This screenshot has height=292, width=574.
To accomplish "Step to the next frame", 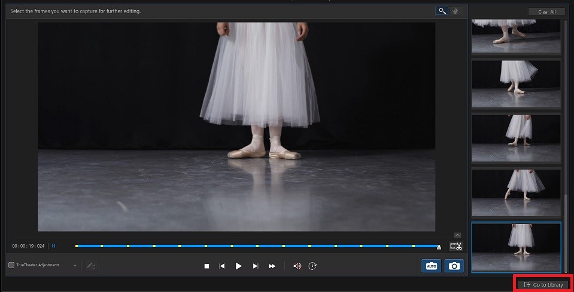I will point(256,266).
